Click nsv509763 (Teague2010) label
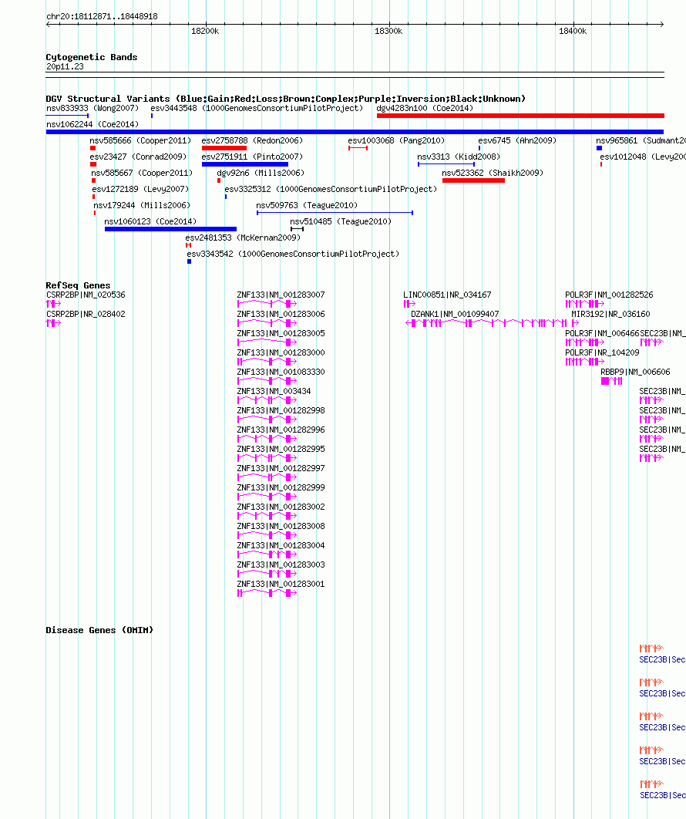 click(307, 205)
